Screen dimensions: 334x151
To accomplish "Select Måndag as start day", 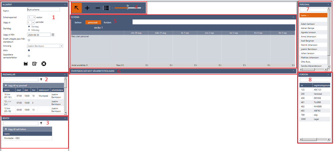I will (x=29, y=30).
